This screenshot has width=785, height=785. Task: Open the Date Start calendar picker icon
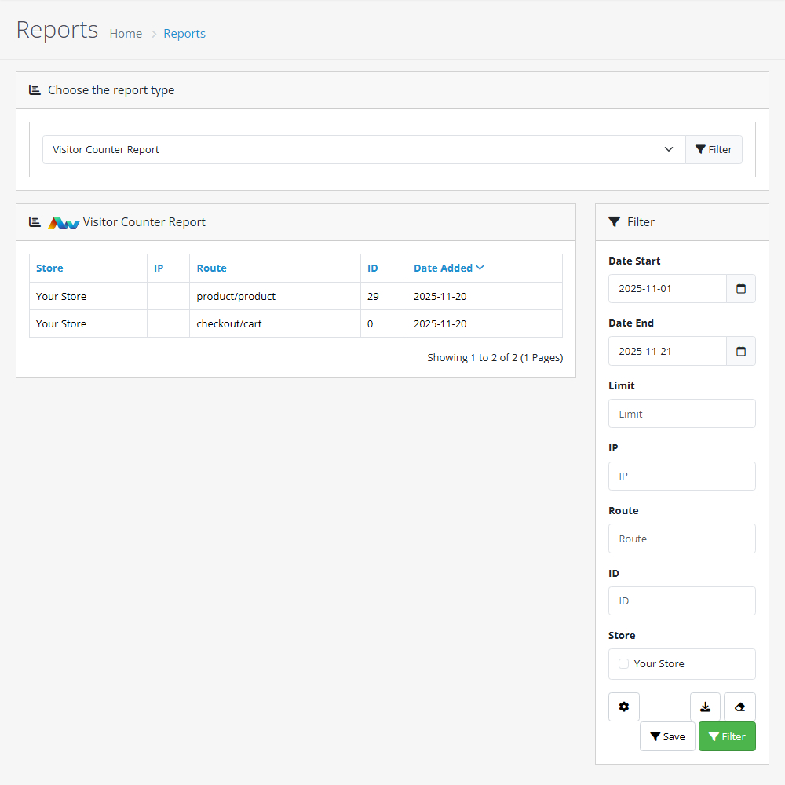pos(740,288)
